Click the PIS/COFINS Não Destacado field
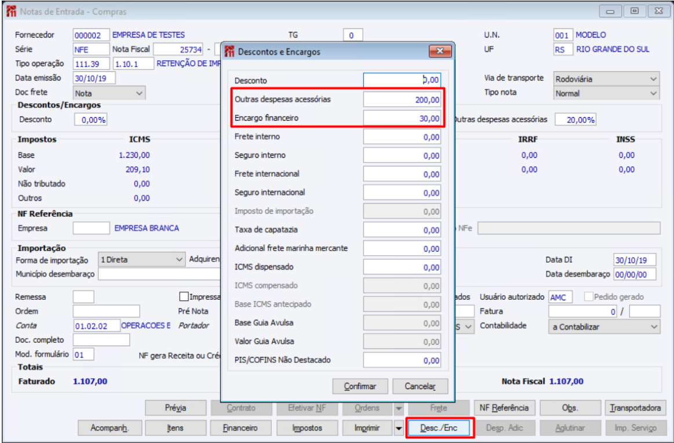 (x=402, y=360)
